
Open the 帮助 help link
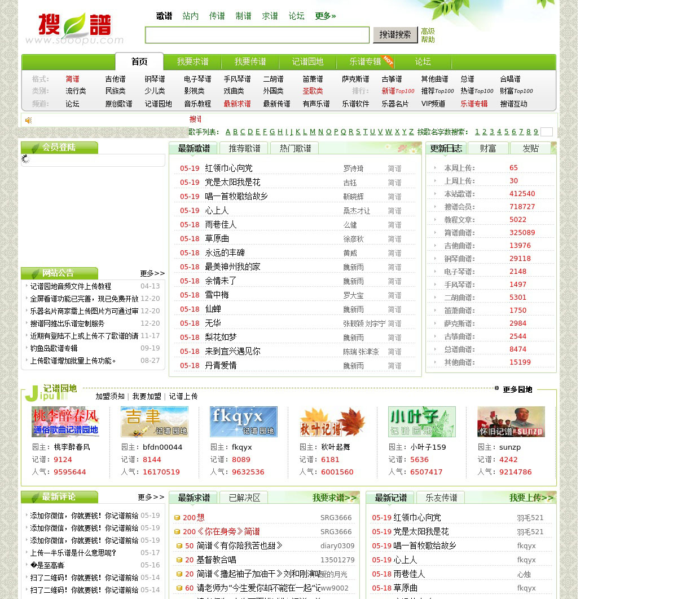428,39
